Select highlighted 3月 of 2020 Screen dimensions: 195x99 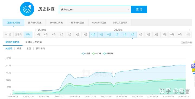point(133,35)
